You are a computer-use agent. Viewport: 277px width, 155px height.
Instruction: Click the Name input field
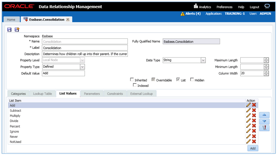85,41
